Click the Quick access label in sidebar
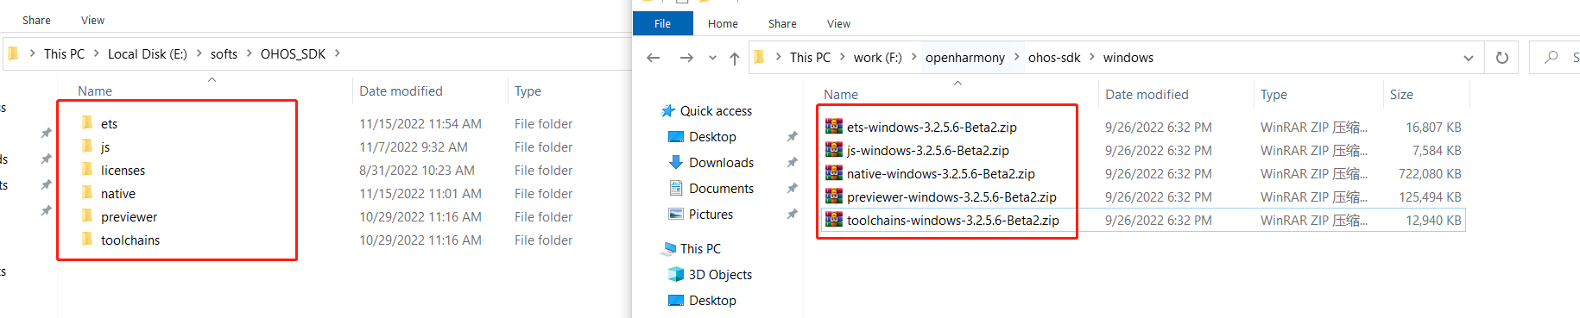The height and width of the screenshot is (318, 1580). (x=716, y=110)
